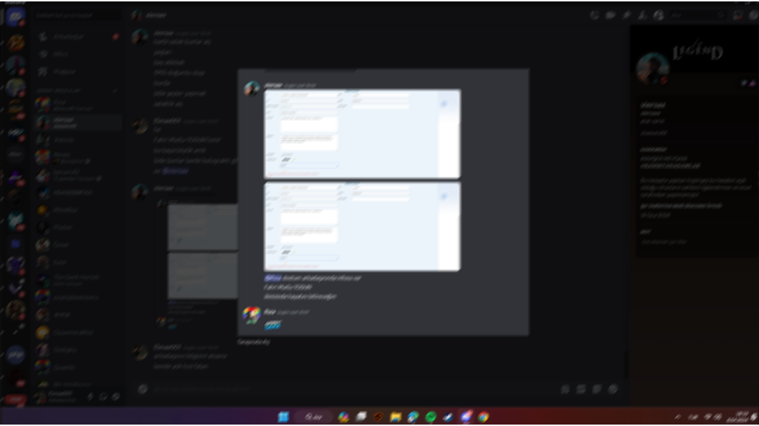Open the gift icon in message bar
This screenshot has width=759, height=426.
tap(565, 389)
